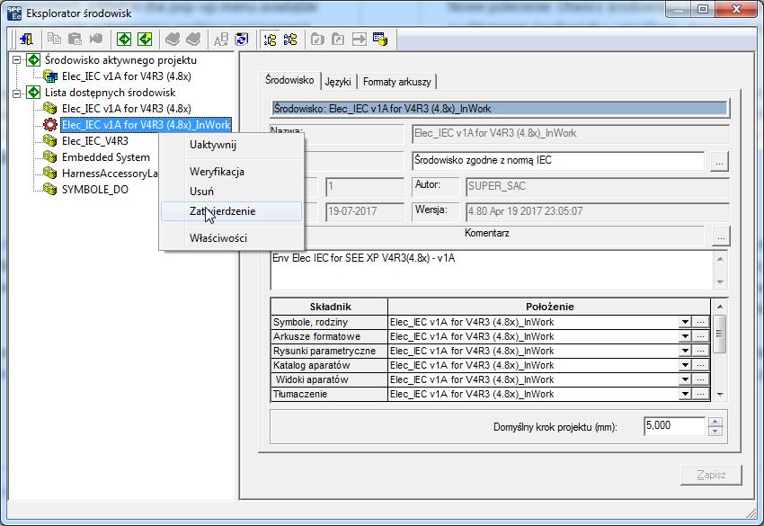764x526 pixels.
Task: Click the comment text area
Action: coord(491,270)
